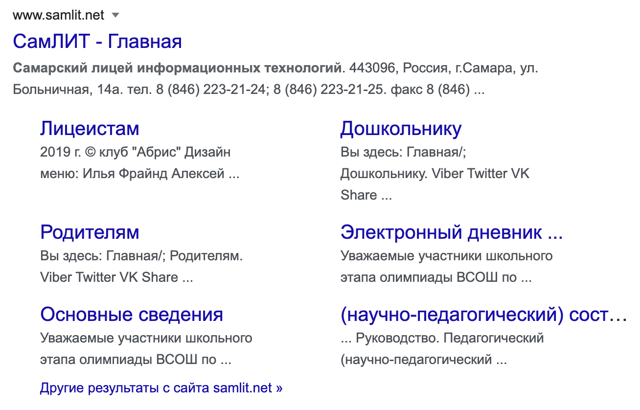
Task: Open the Лицеистам sitelink
Action: tap(90, 129)
